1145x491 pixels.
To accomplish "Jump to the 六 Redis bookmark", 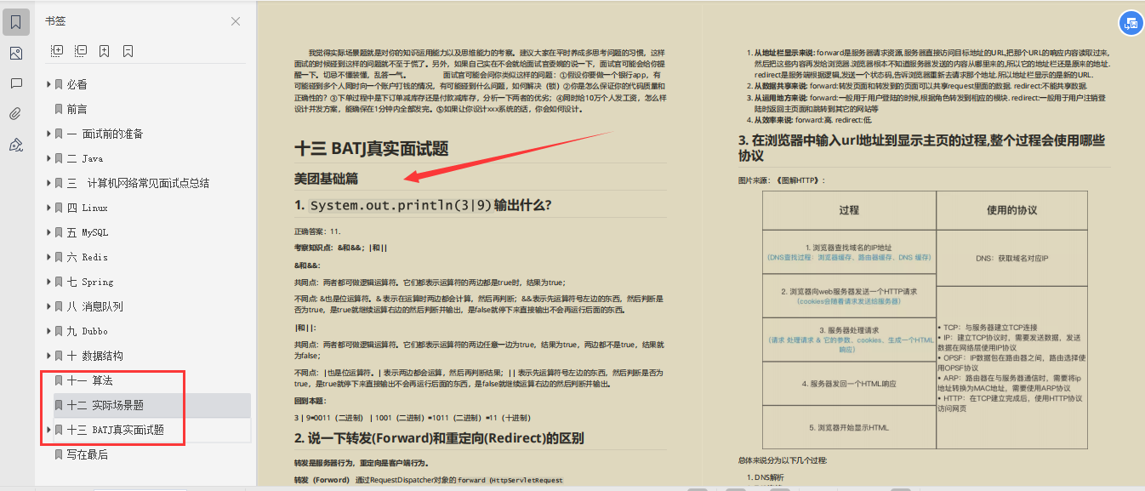I will [x=88, y=257].
